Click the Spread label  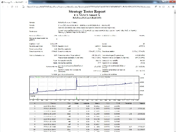pyautogui.click(x=105, y=44)
